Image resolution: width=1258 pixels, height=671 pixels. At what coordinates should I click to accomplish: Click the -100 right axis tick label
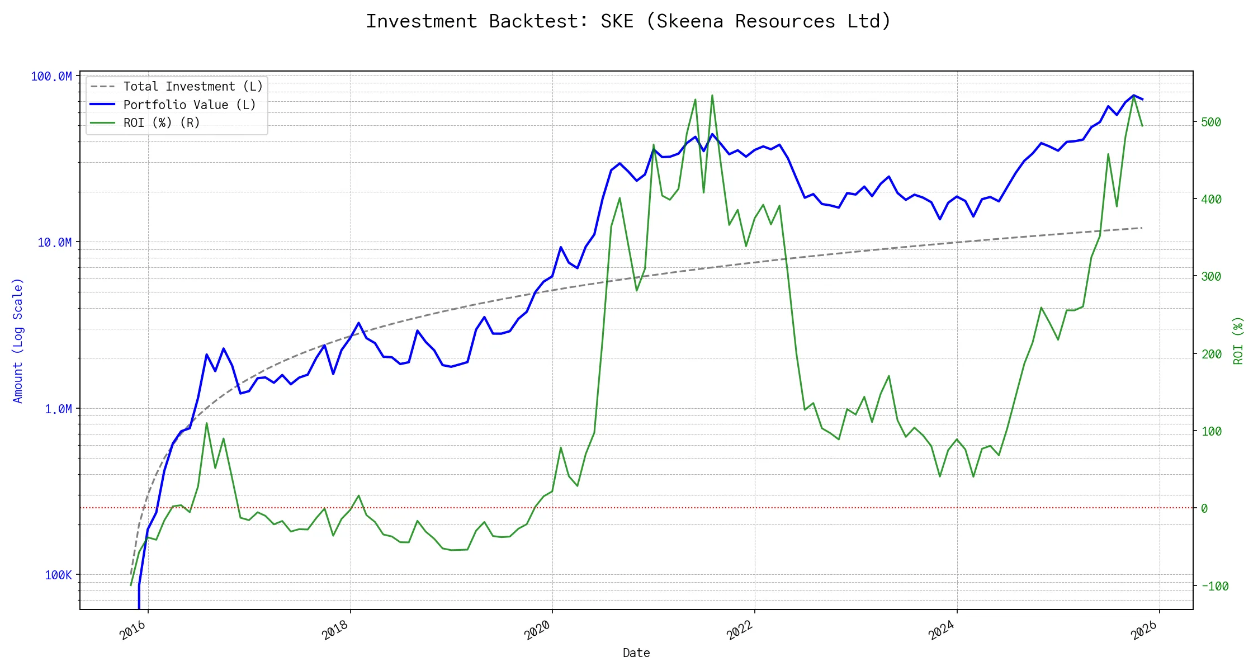(x=1214, y=587)
